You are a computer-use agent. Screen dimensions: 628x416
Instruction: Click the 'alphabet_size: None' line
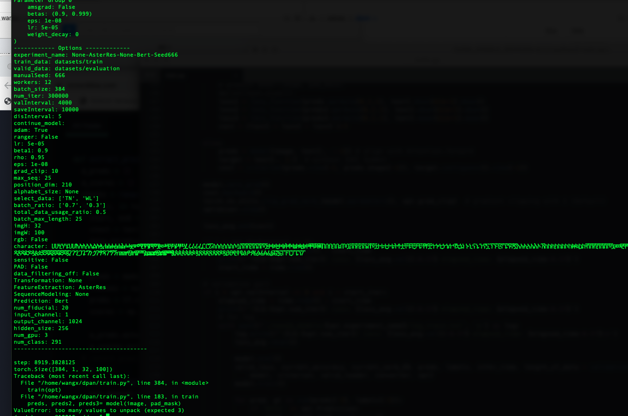pos(46,191)
